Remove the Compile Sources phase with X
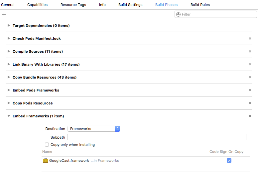 (x=250, y=51)
